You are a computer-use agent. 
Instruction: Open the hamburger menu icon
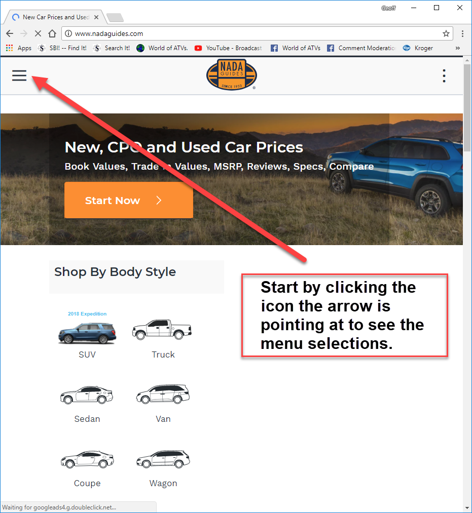click(x=19, y=75)
